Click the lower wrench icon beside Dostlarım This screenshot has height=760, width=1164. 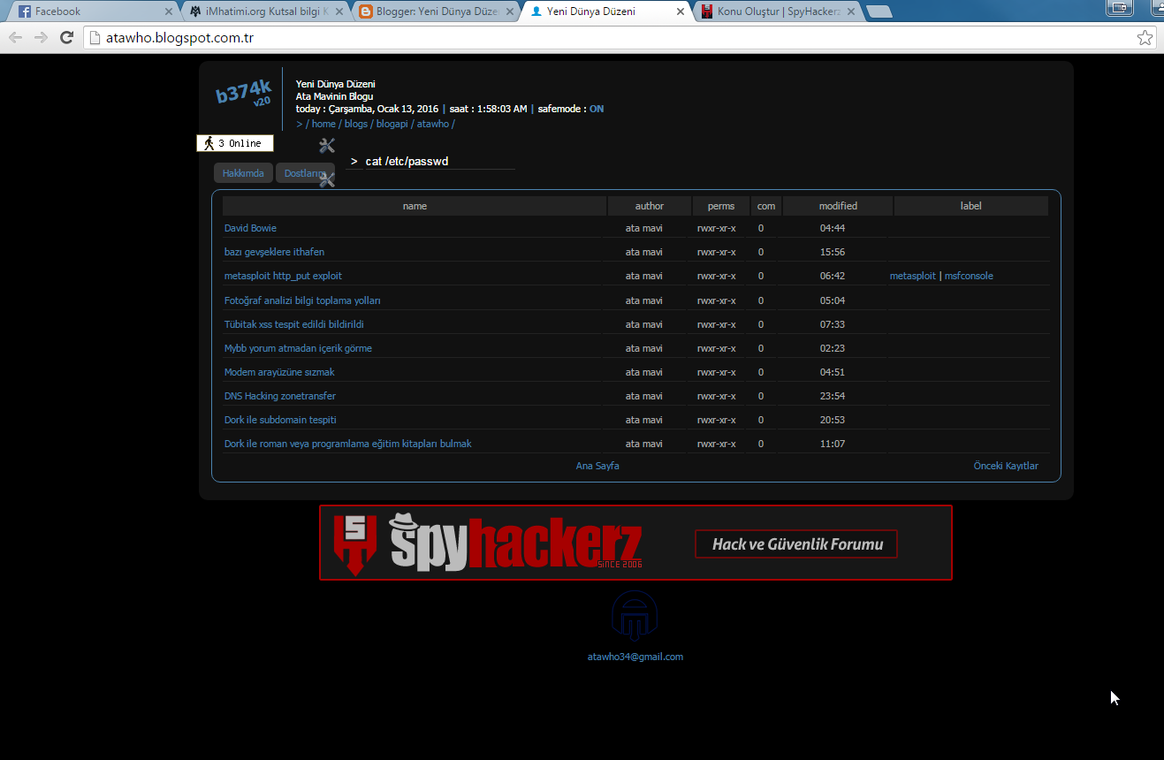pos(327,180)
